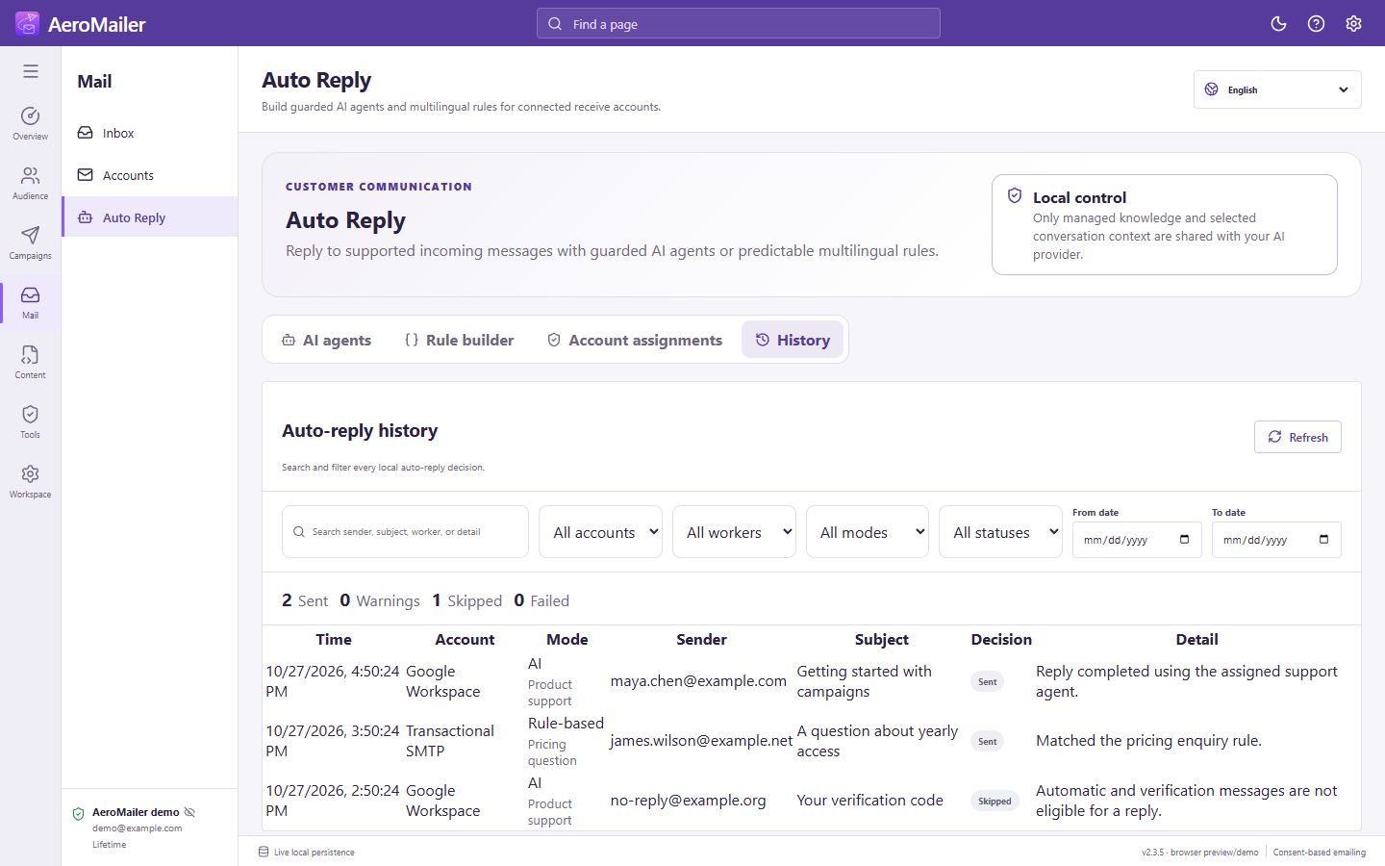
Task: Click the sync-off icon beside AeroMailer demo
Action: pyautogui.click(x=189, y=812)
